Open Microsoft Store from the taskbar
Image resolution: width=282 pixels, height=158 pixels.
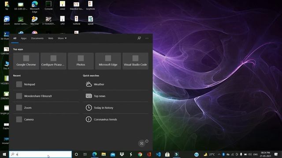pos(167,154)
